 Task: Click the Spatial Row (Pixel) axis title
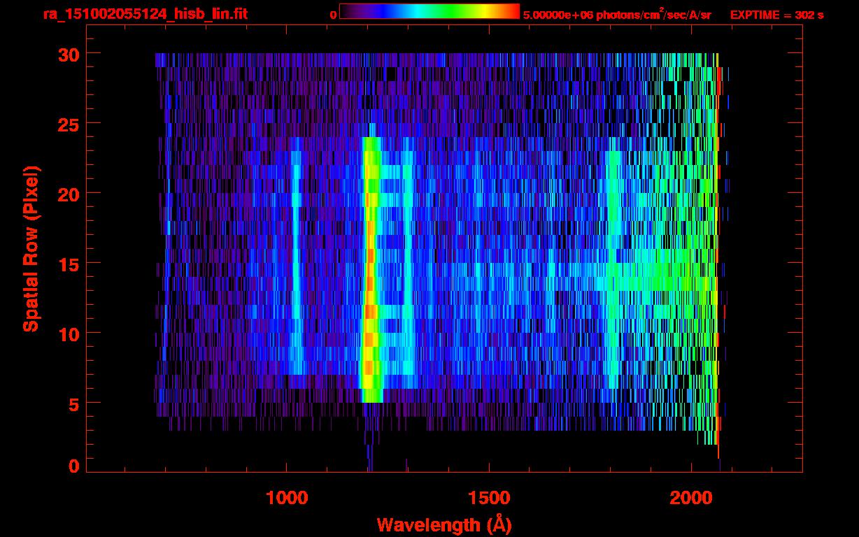pos(31,248)
